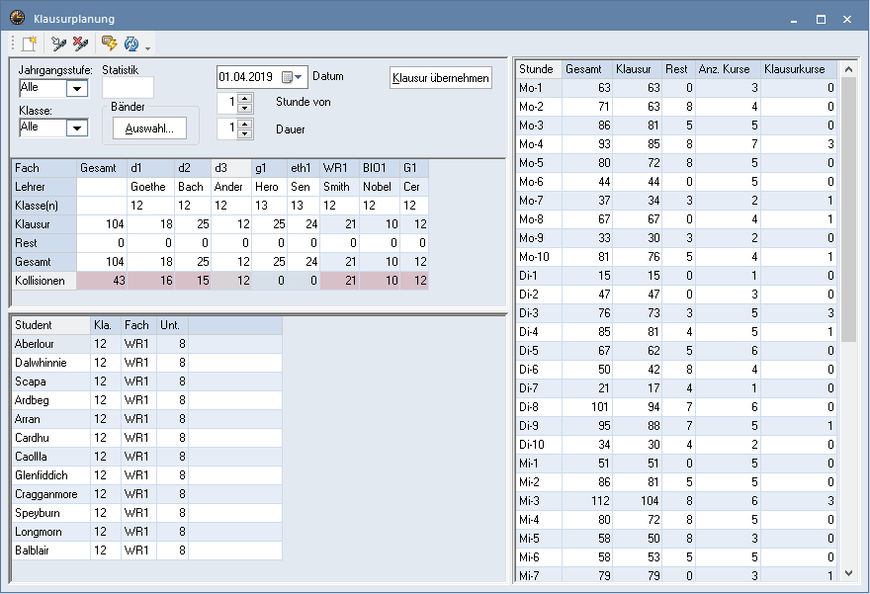Open the Jahrgangsstufe dropdown
Screen dimensions: 870x594
(77, 88)
